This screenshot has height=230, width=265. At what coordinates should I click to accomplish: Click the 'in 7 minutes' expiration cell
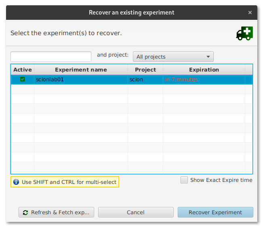(204, 80)
